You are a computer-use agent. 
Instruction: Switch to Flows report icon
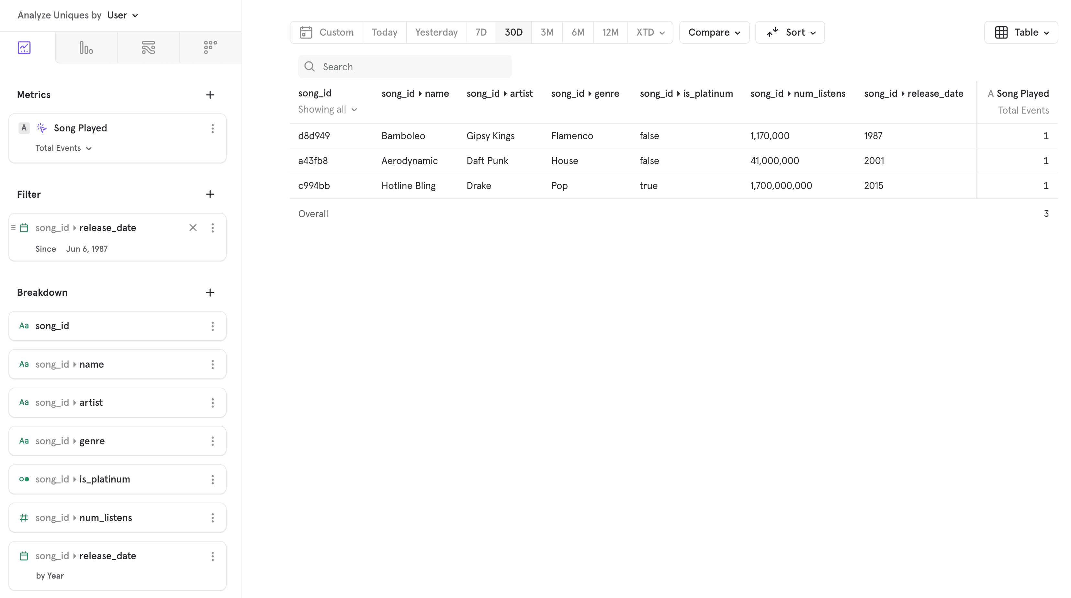[x=148, y=48]
